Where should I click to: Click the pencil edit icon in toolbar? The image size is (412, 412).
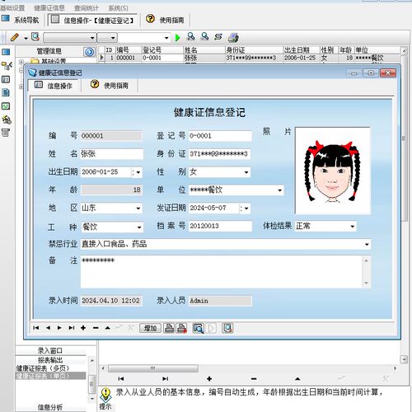[14, 37]
